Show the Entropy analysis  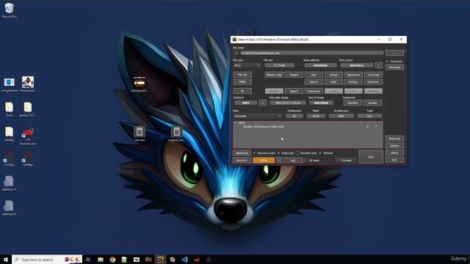[x=353, y=81]
